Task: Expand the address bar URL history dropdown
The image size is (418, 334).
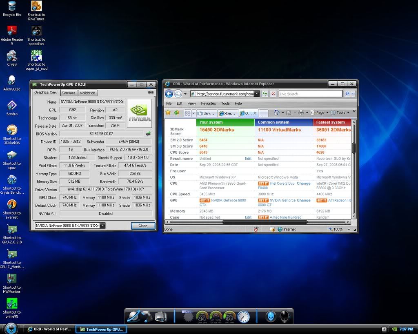Action: pos(256,94)
